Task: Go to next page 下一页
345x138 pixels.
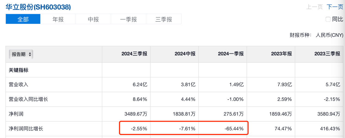Action: pos(335,7)
